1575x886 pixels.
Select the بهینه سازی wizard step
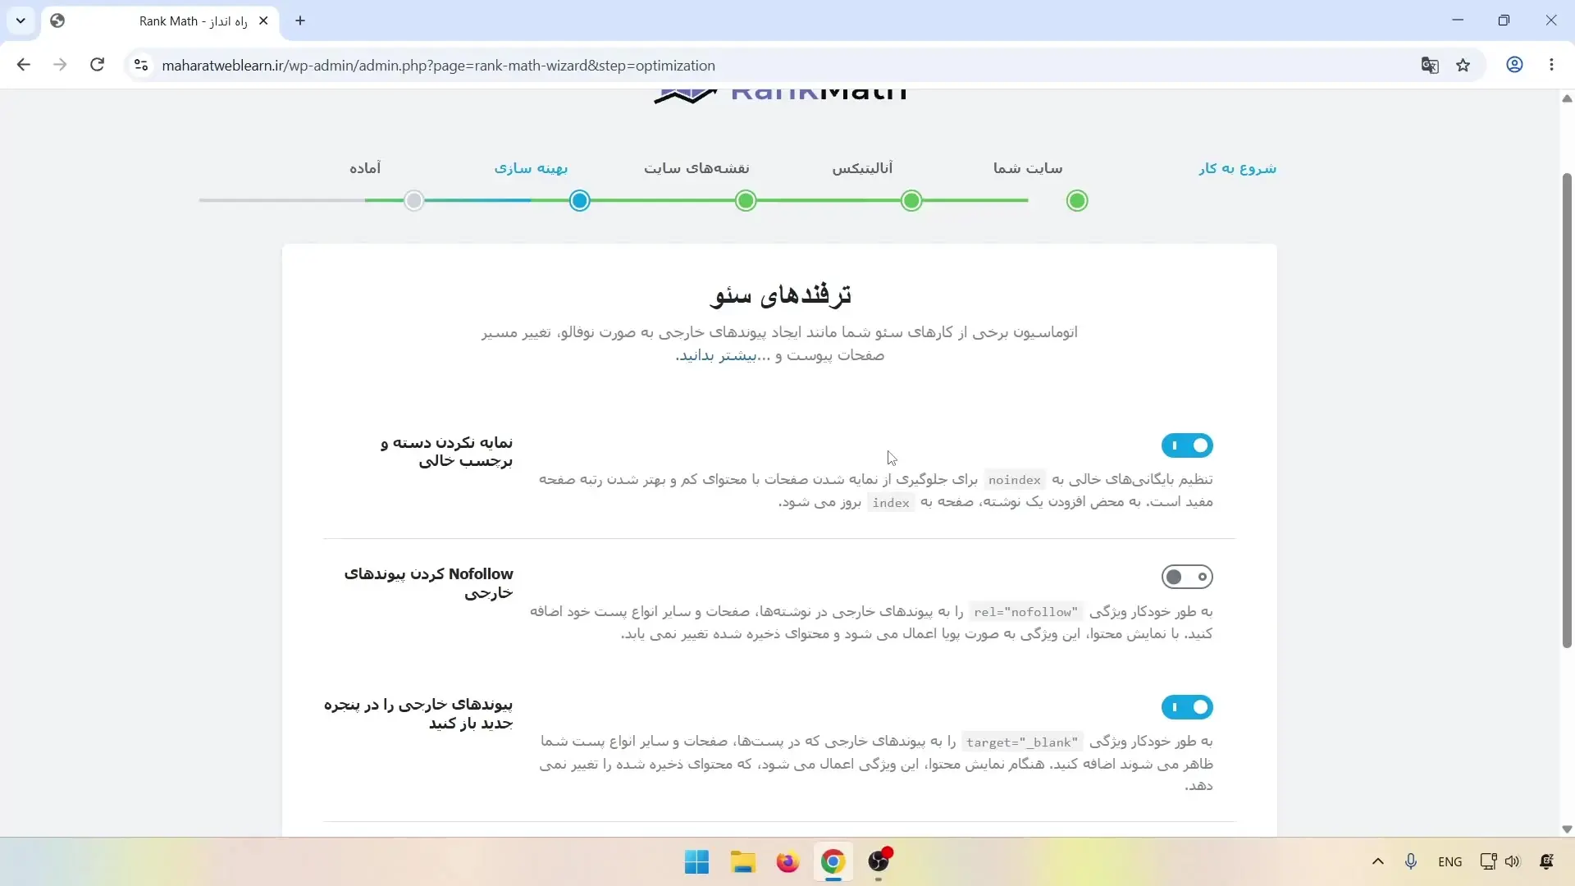pos(531,168)
